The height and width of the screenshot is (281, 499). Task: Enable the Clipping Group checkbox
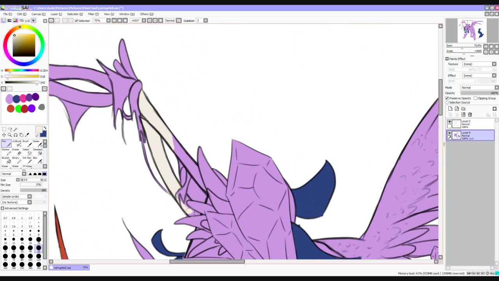(x=475, y=98)
